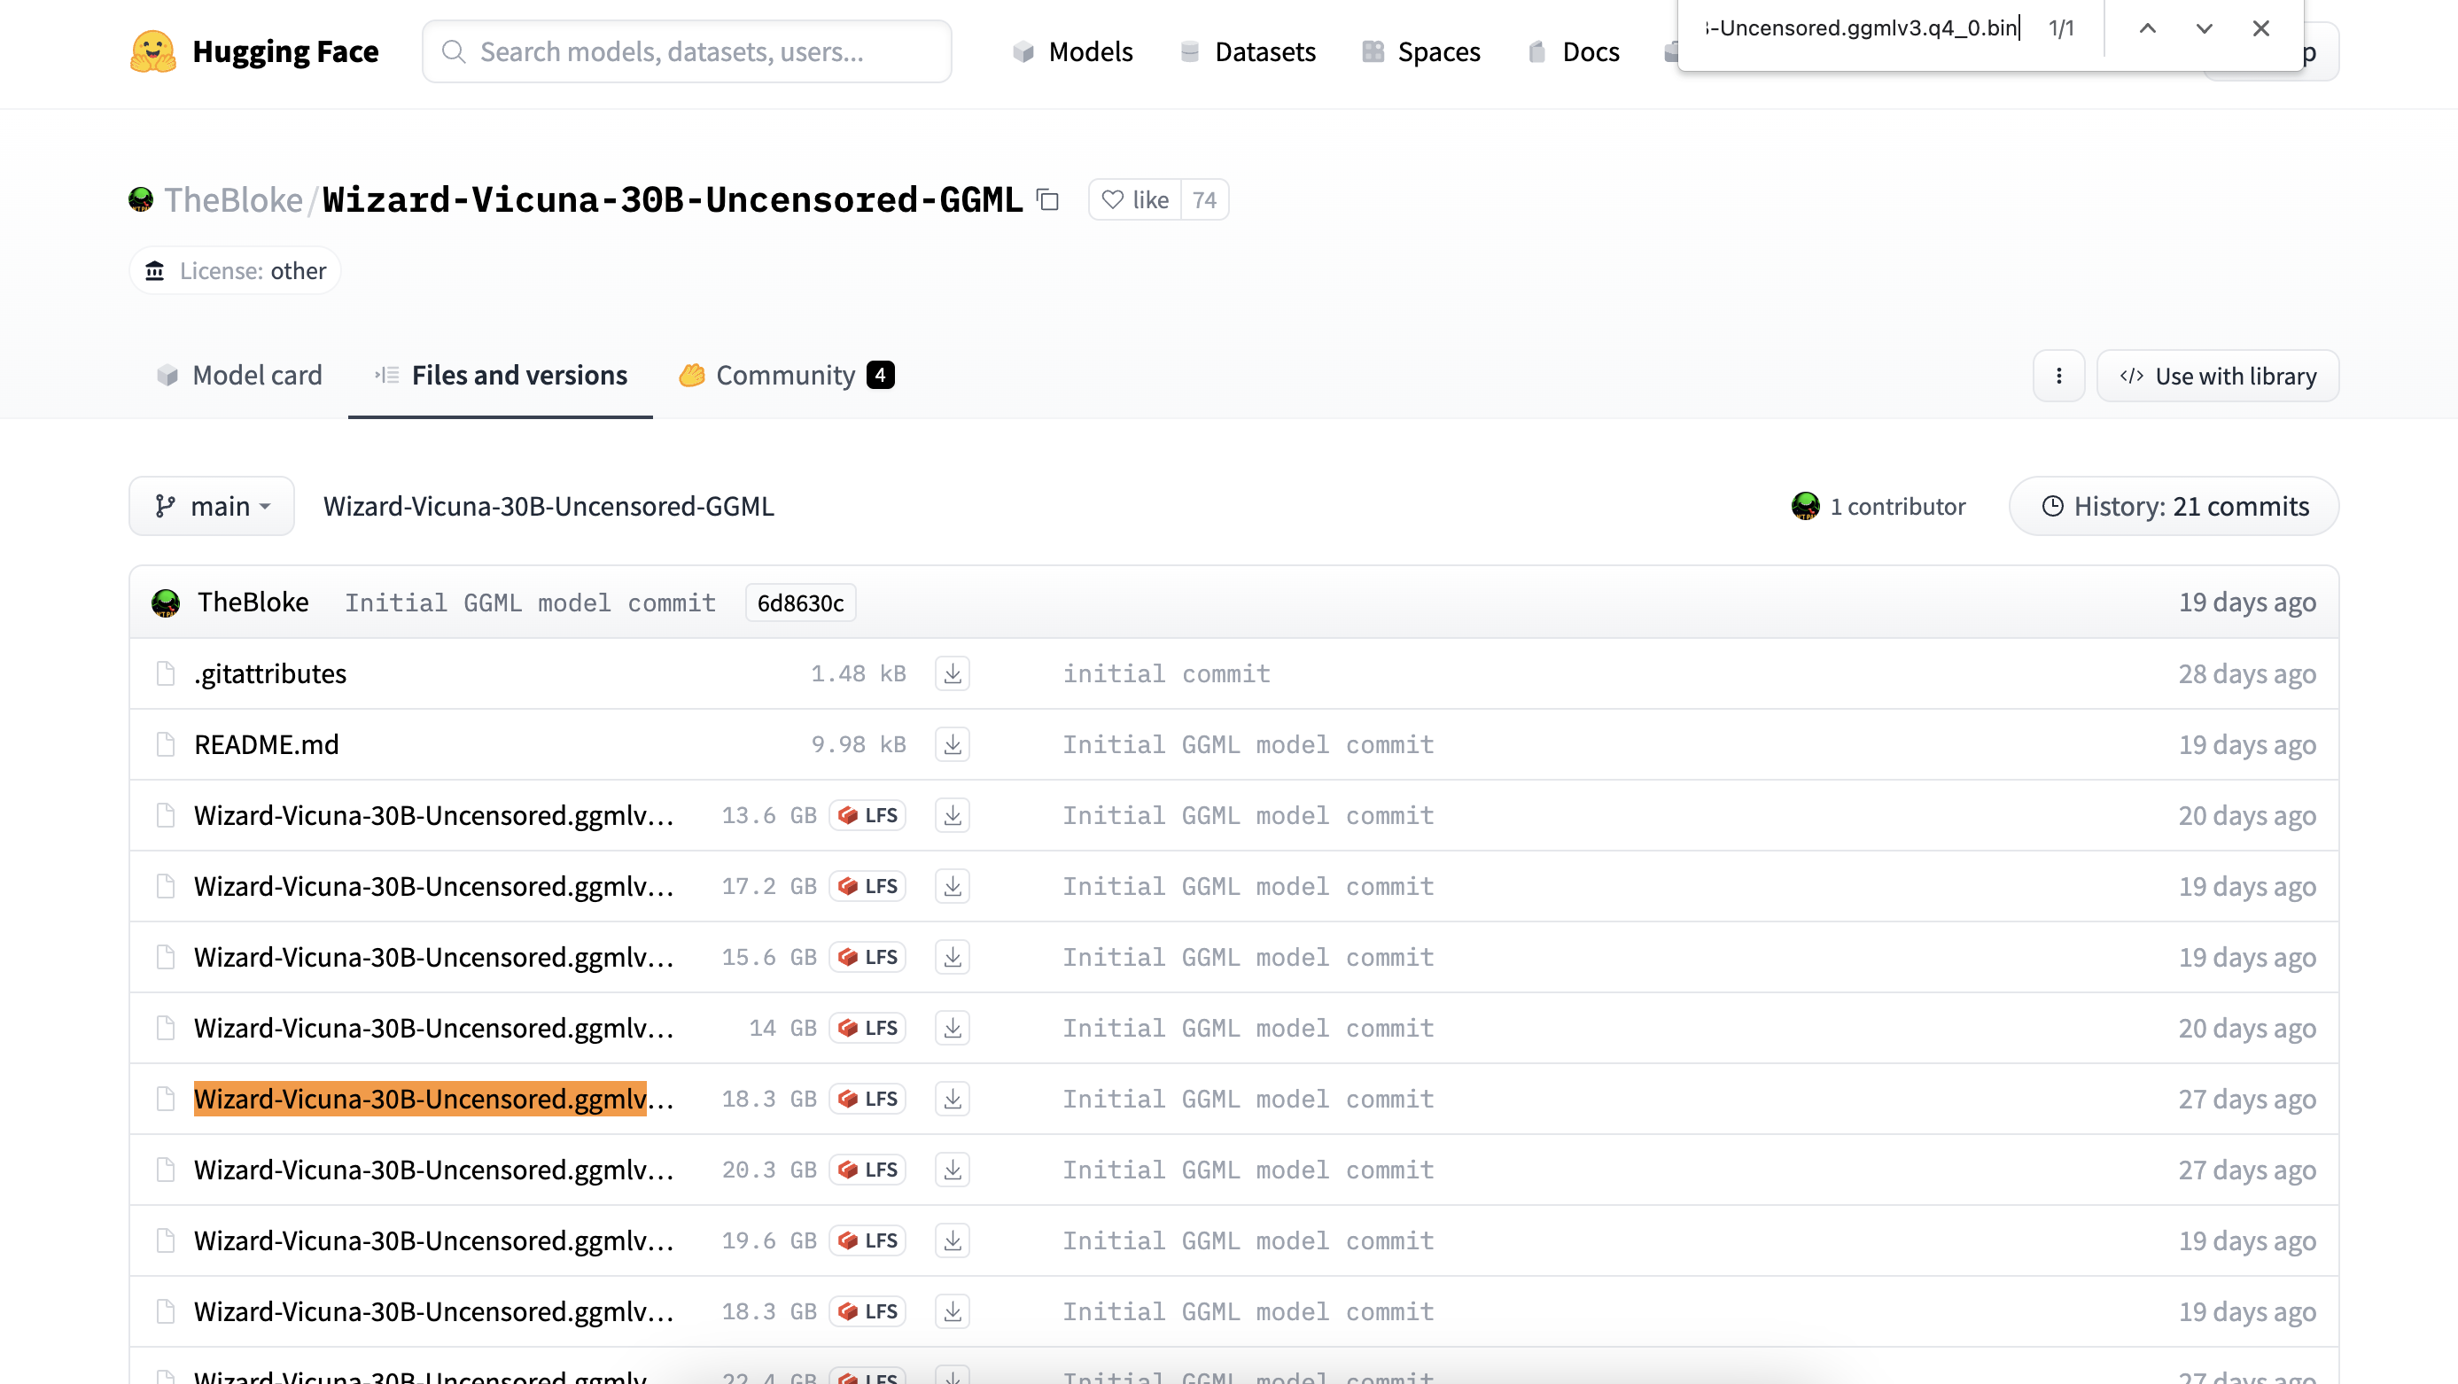Expand the main branch dropdown
Screen dimensions: 2458x1384
click(x=212, y=506)
